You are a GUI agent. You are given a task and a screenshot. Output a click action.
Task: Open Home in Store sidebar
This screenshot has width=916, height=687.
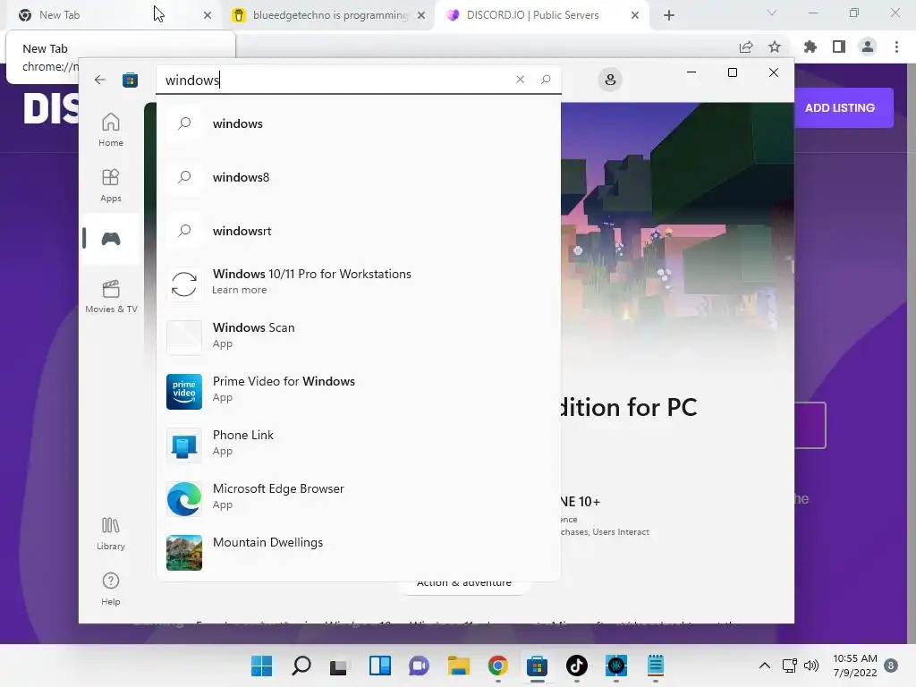click(x=110, y=130)
